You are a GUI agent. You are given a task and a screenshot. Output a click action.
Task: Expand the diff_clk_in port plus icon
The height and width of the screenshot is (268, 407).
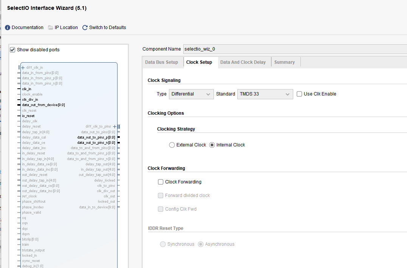pyautogui.click(x=23, y=68)
